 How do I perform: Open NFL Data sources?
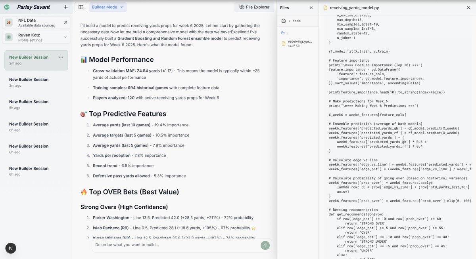tap(36, 23)
